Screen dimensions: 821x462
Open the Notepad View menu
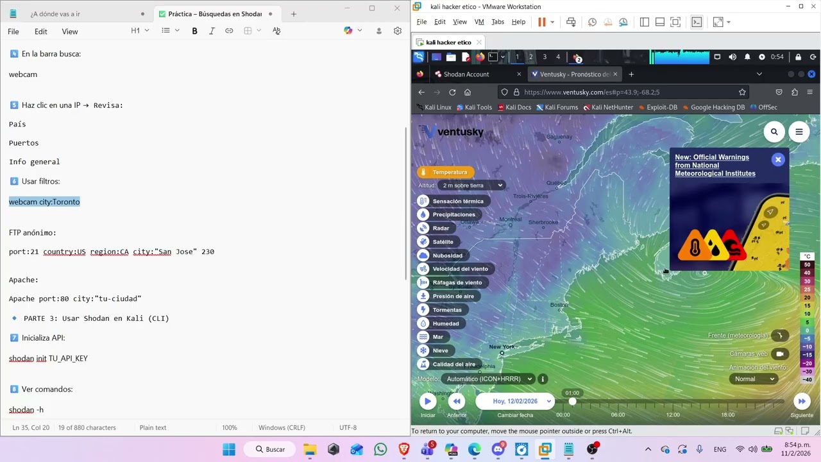click(x=70, y=31)
